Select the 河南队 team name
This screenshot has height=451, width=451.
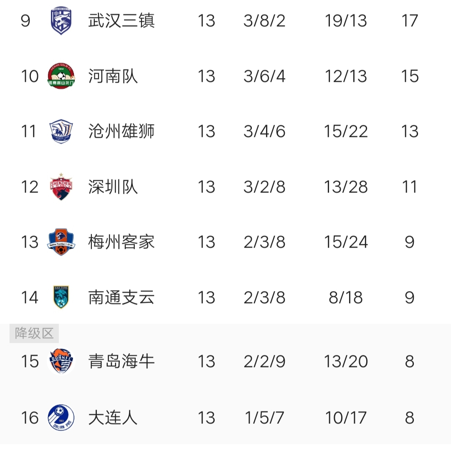click(x=113, y=76)
